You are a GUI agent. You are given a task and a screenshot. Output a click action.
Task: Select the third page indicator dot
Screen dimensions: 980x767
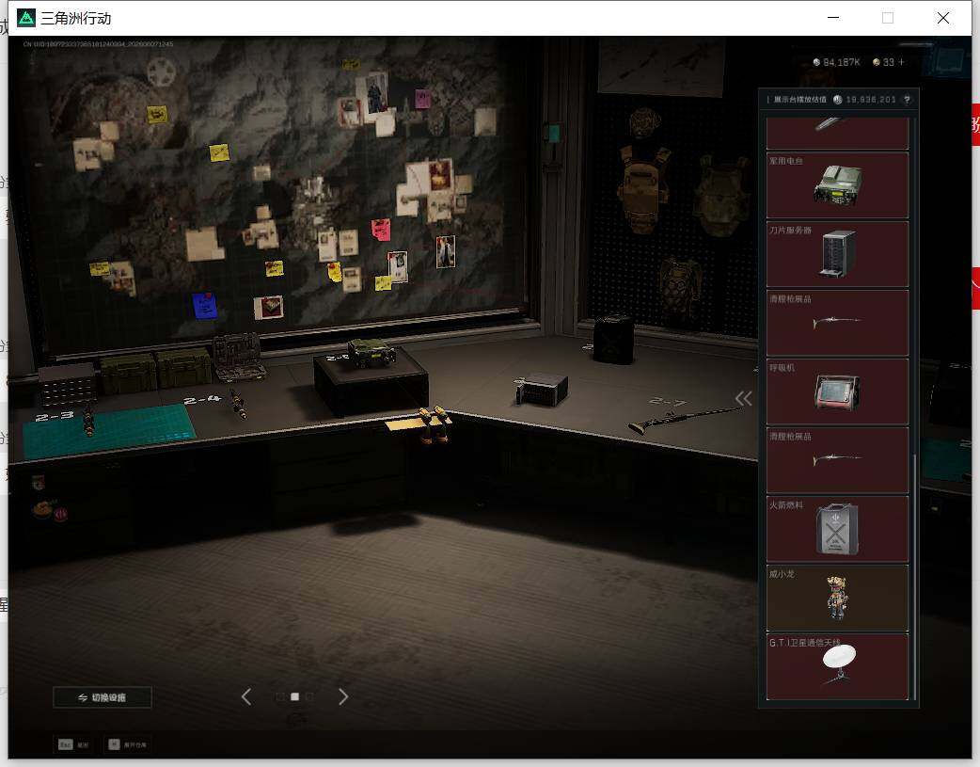tap(309, 696)
